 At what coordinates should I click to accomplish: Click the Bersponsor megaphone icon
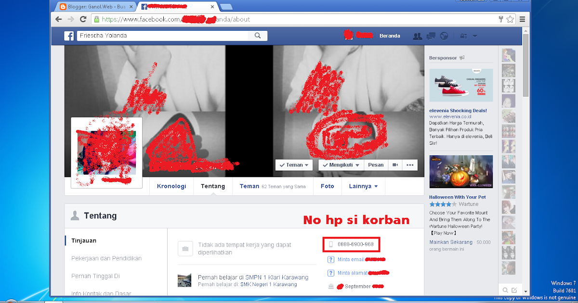[462, 58]
